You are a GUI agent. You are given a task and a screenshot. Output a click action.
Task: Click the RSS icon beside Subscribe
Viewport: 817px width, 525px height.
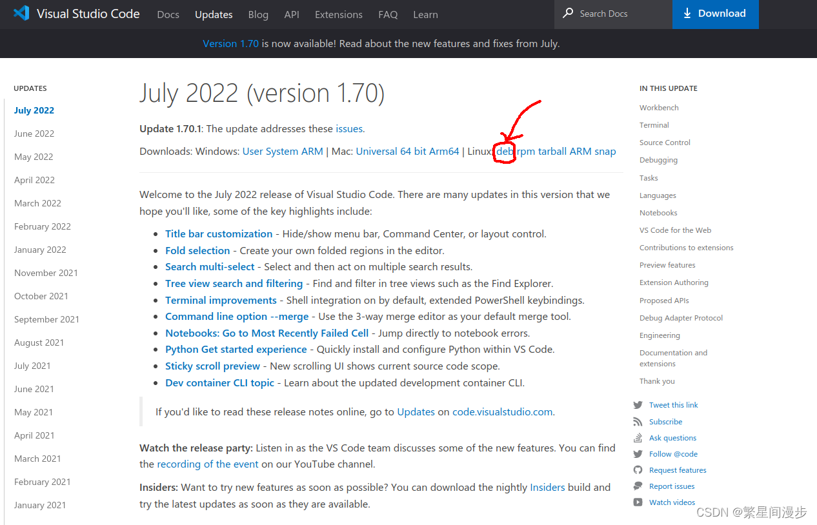638,422
